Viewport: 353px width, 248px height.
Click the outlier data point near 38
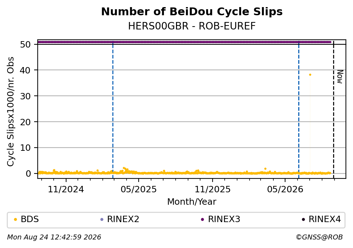pos(310,75)
